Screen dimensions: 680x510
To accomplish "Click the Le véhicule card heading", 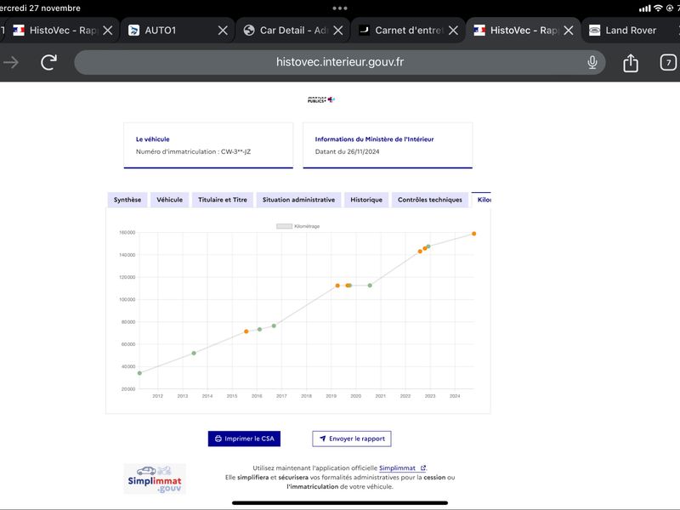I will click(x=153, y=139).
